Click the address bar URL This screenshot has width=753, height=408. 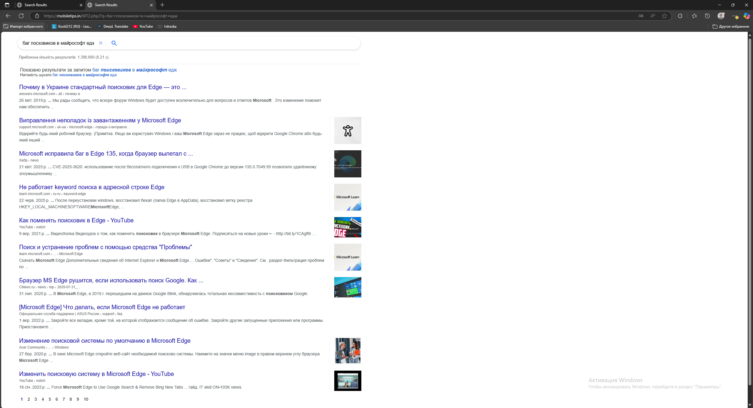click(111, 16)
